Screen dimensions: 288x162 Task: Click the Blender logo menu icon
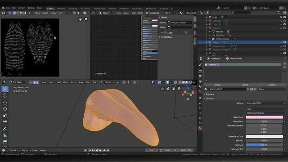(x=3, y=8)
